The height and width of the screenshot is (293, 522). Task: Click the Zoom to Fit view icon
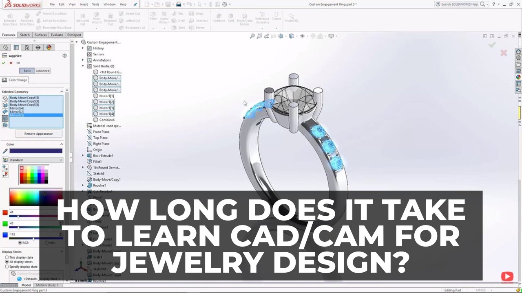[252, 36]
